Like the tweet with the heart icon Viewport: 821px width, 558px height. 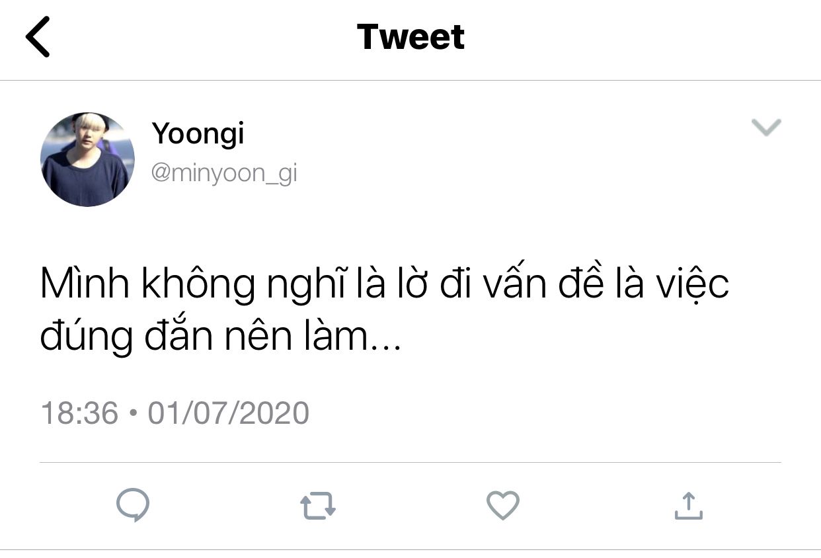503,506
